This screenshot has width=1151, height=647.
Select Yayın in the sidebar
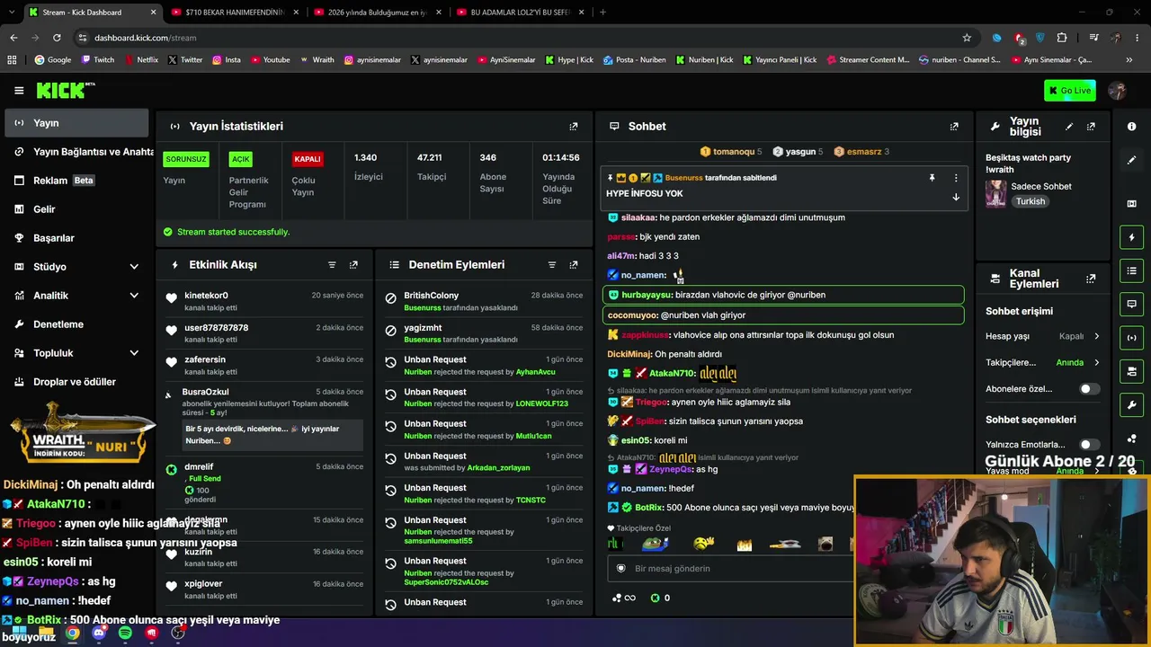[76, 123]
